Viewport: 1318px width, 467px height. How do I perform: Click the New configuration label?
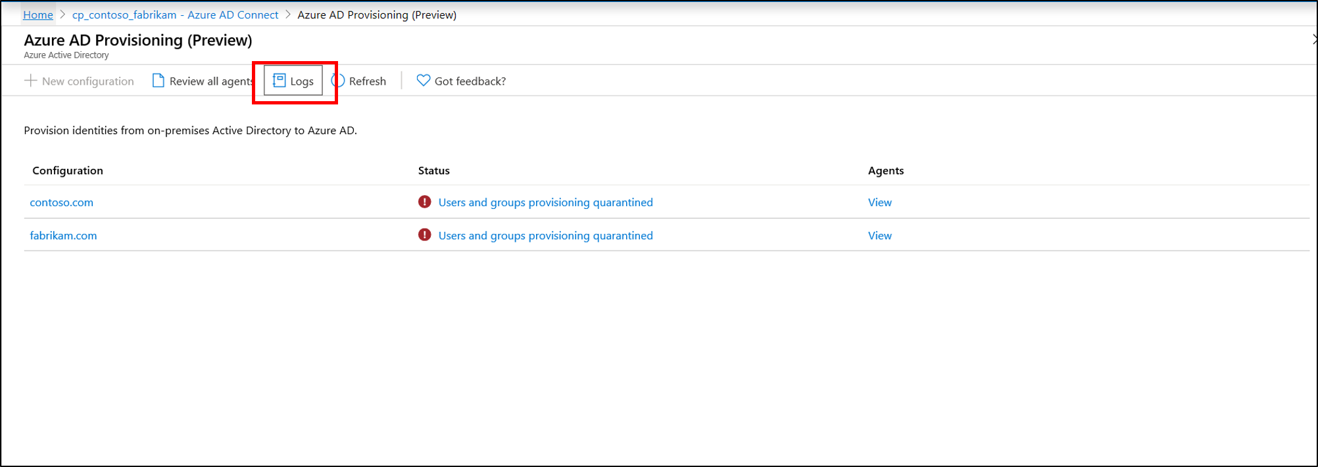[x=87, y=81]
